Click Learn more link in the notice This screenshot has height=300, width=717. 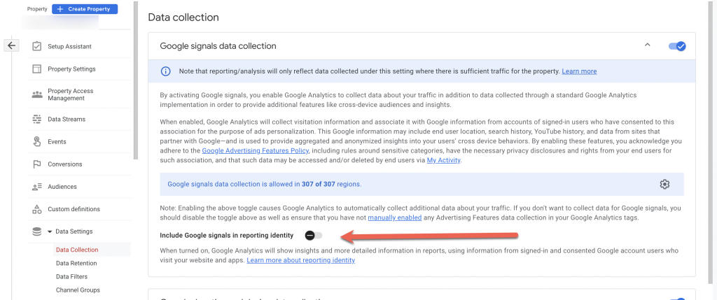(579, 71)
